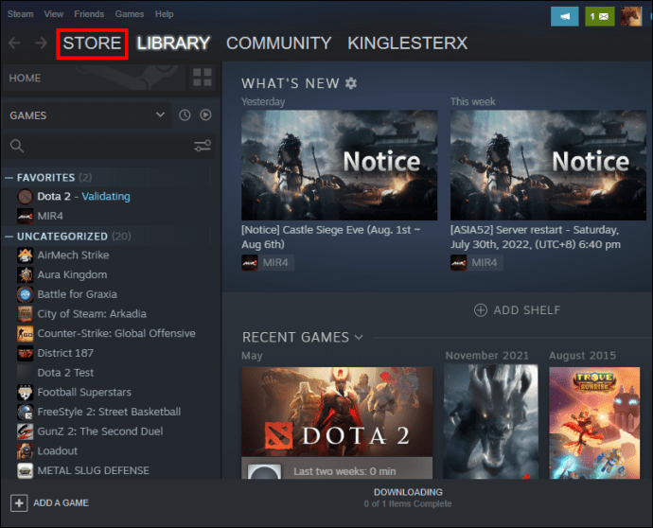Expand the RECENT GAMES shelf dropdown
Screen dimensions: 653x528
(x=359, y=337)
